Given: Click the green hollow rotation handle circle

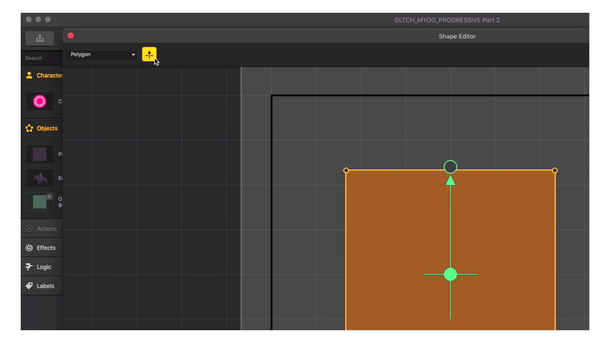Looking at the screenshot, I should click(x=450, y=167).
